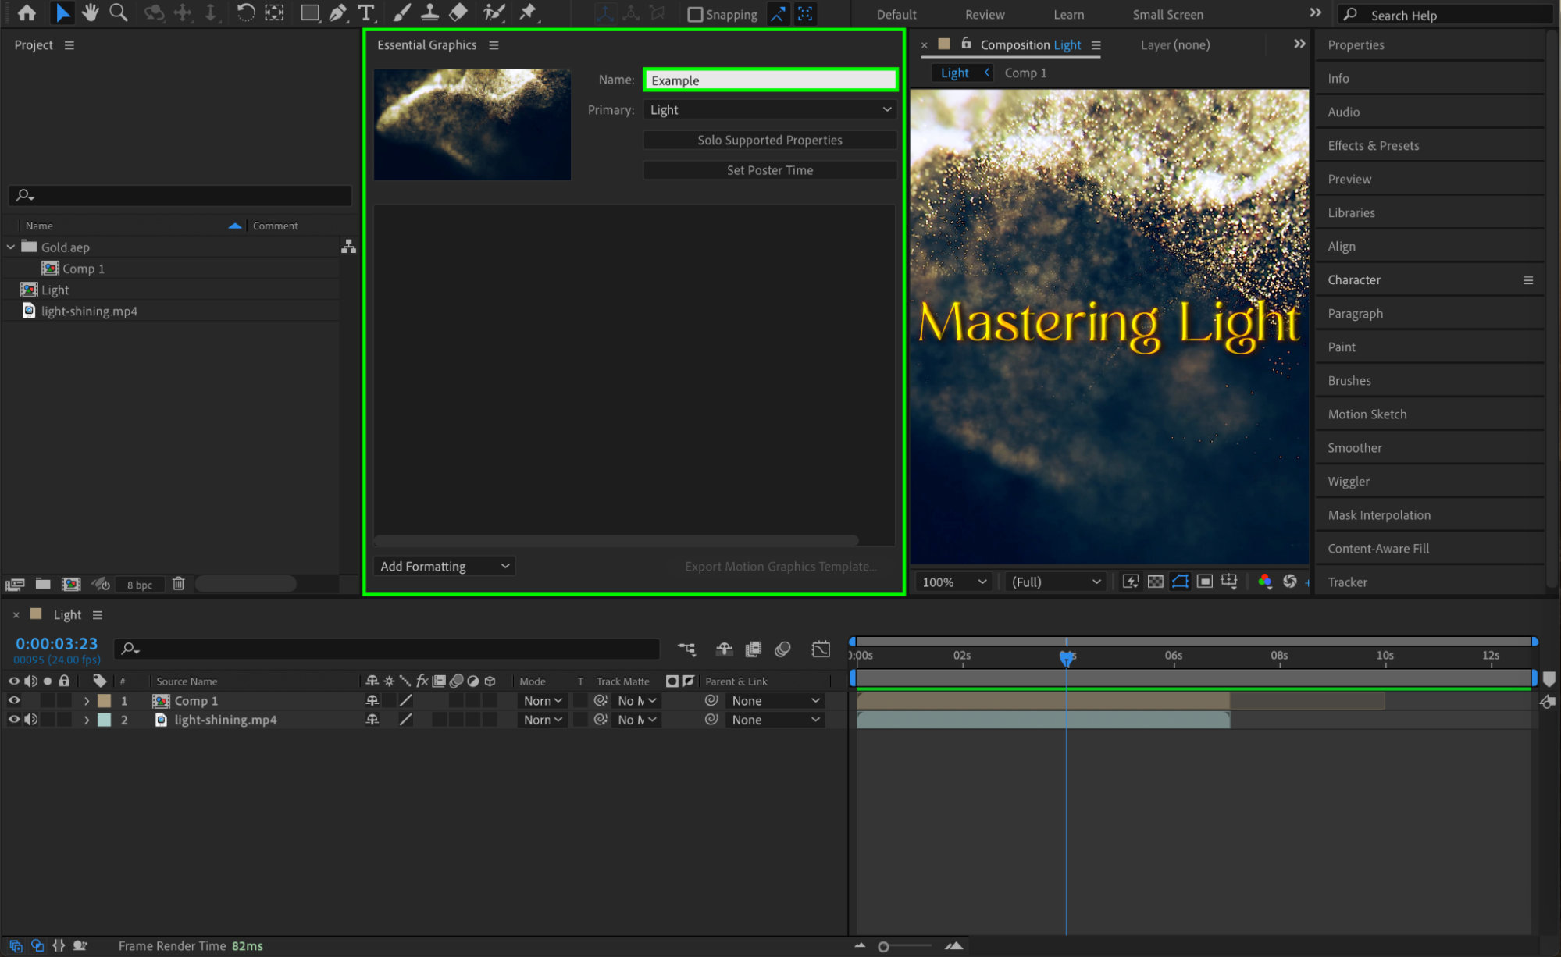Click the Set Poster Time button
This screenshot has height=957, width=1561.
pos(769,170)
